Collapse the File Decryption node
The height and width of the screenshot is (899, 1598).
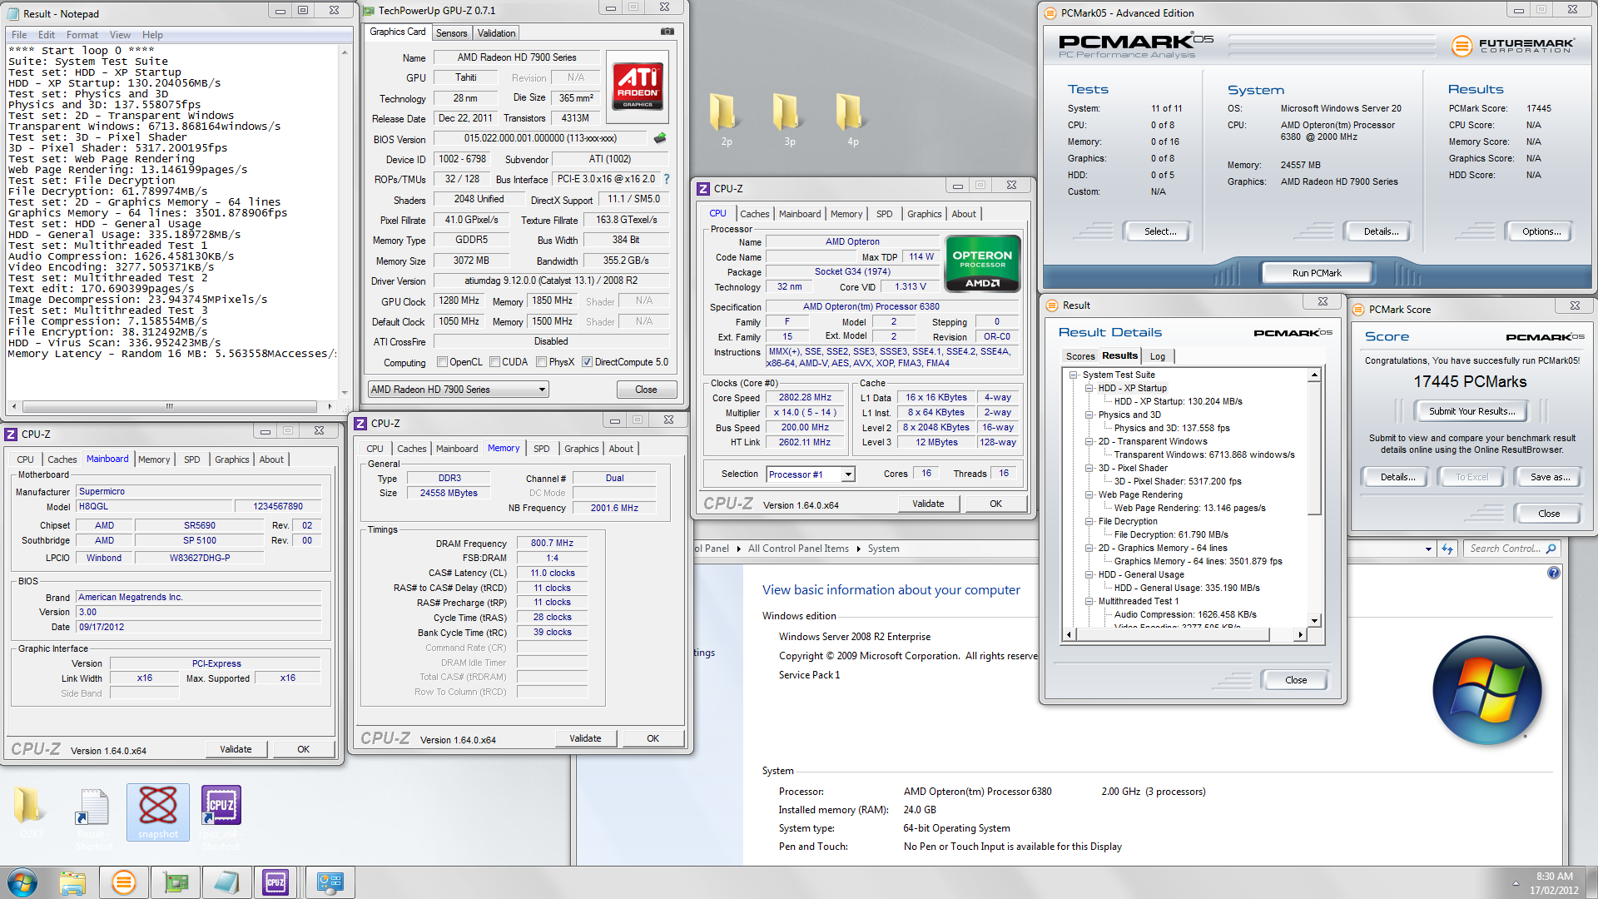1089,521
